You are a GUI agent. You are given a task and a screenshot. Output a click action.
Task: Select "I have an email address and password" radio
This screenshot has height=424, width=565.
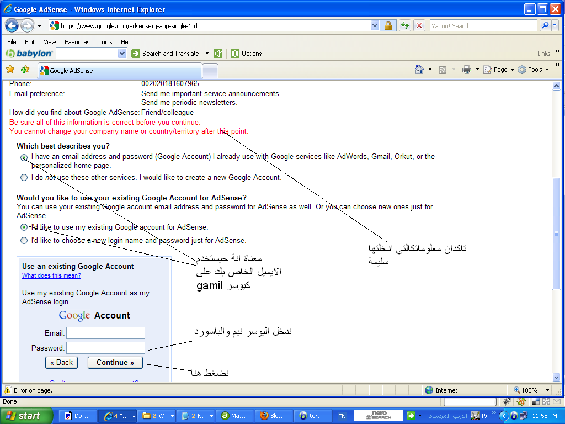click(24, 157)
